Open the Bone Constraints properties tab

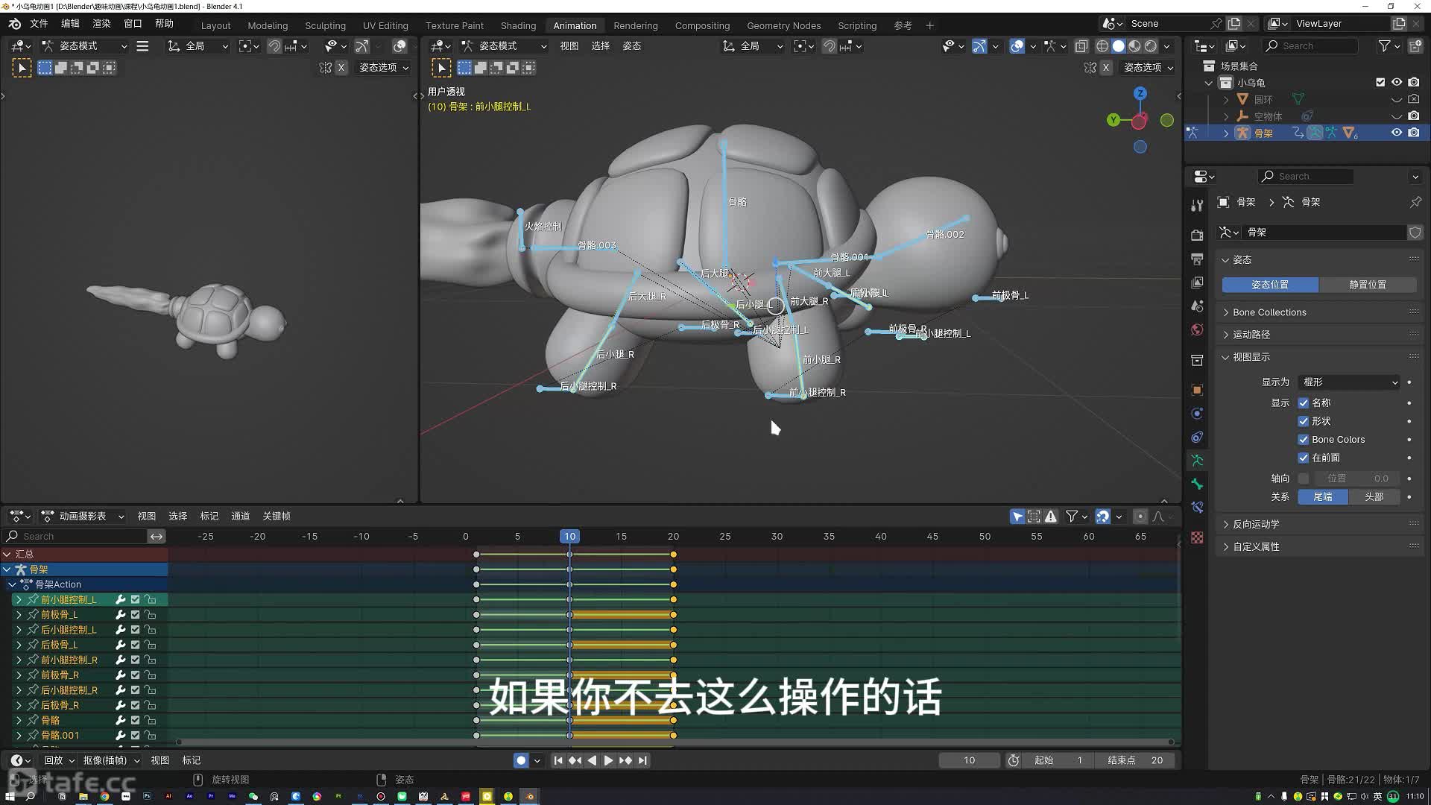pyautogui.click(x=1197, y=508)
